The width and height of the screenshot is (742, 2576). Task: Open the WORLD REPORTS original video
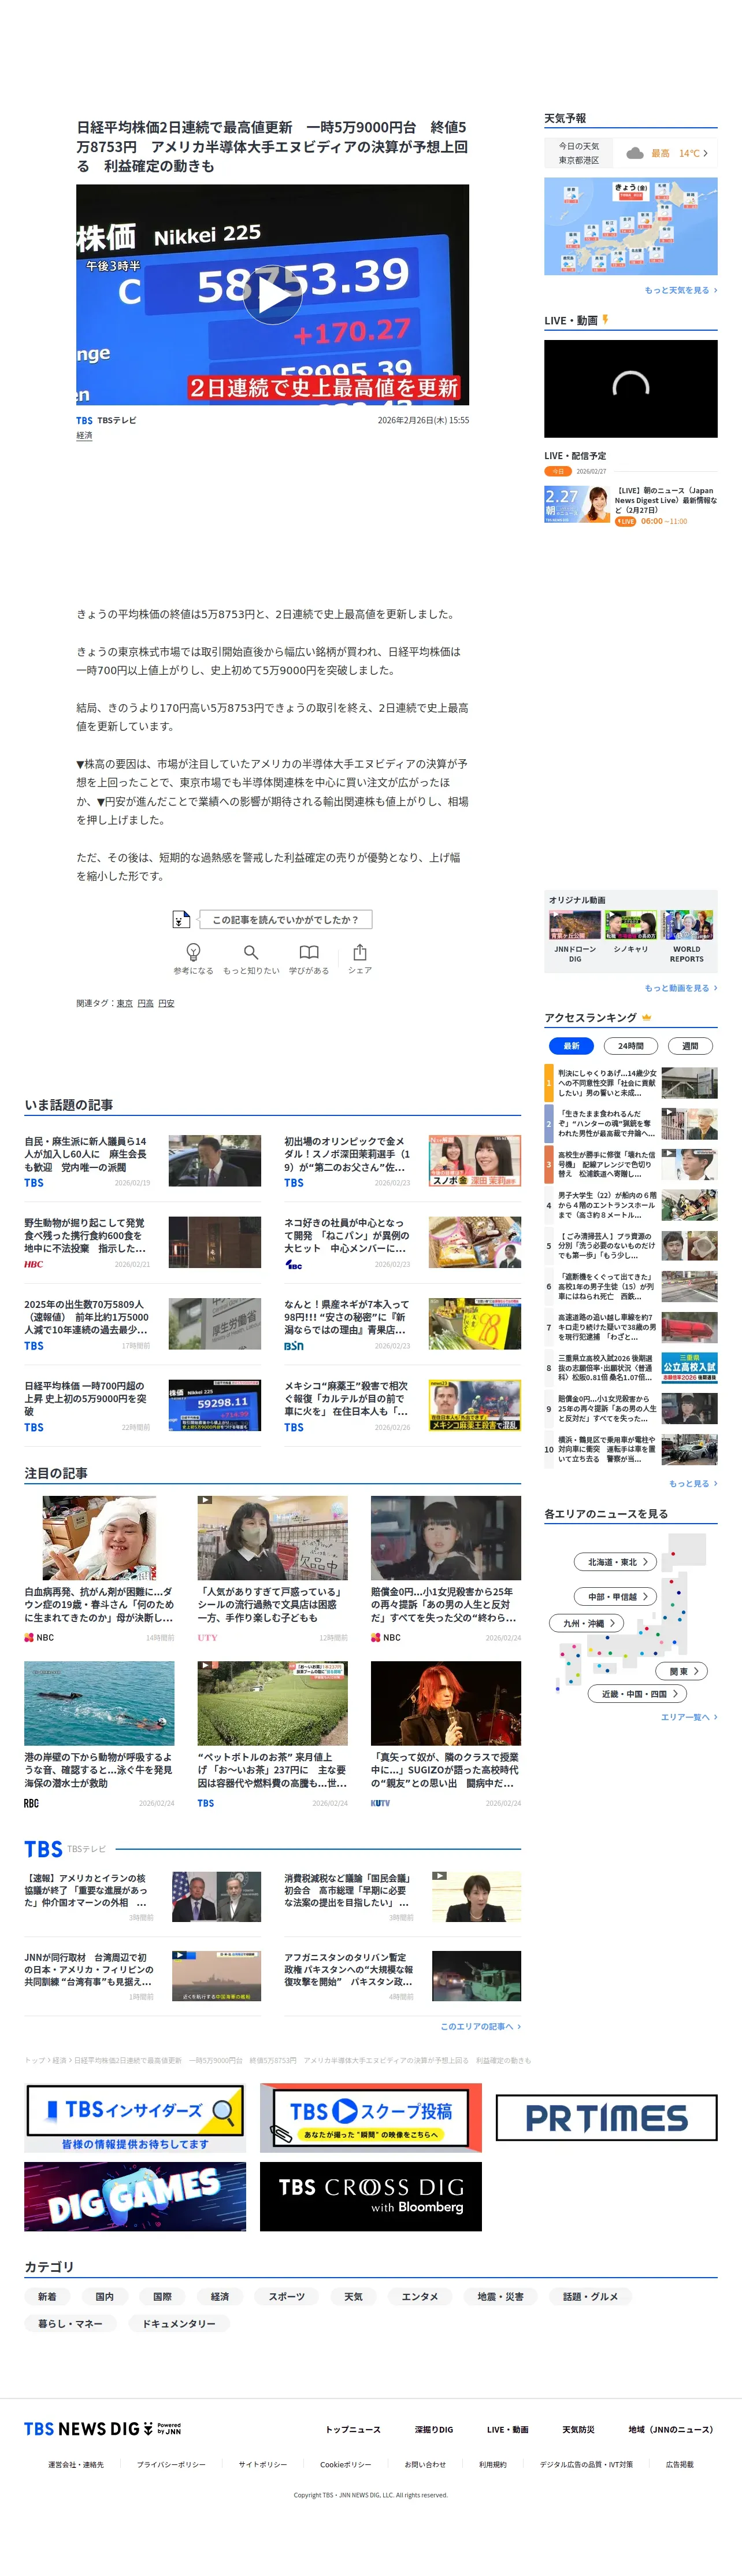coord(687,937)
